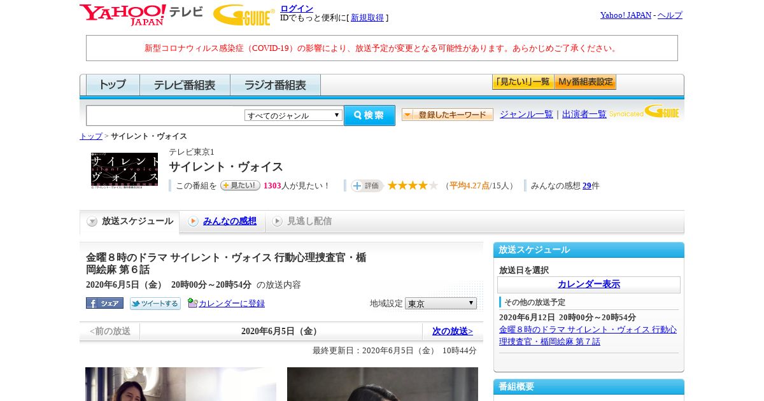Click the calendar icon before カレンダーに登録
The image size is (764, 401).
(192, 303)
